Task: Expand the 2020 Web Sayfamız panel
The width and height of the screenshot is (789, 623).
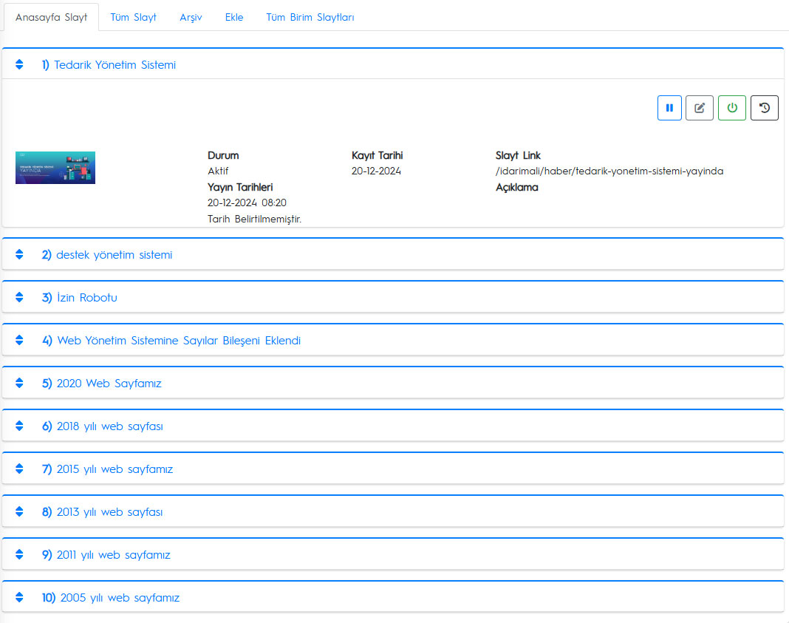Action: coord(102,384)
